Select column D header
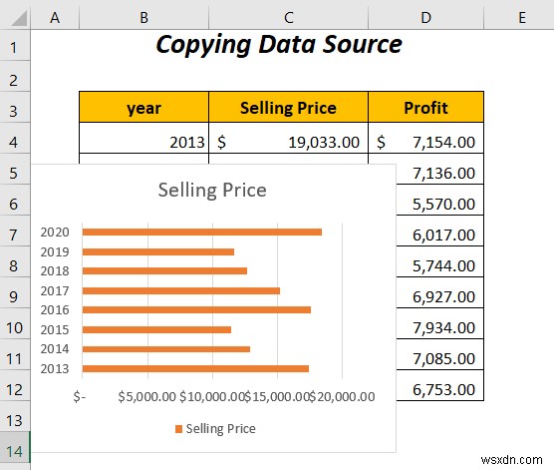 (425, 17)
